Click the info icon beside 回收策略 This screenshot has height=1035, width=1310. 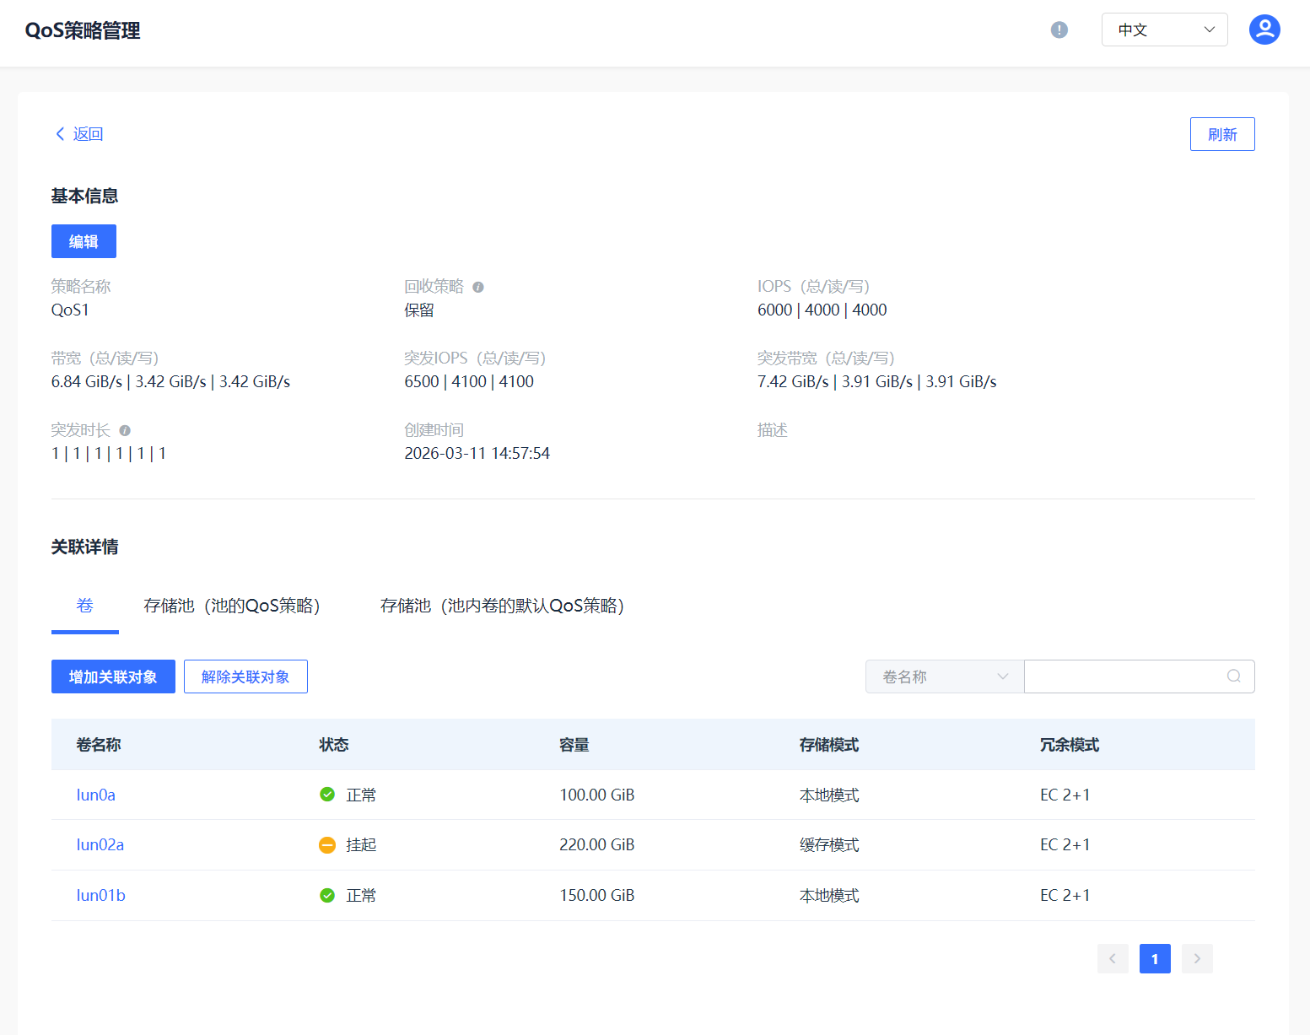click(x=478, y=287)
